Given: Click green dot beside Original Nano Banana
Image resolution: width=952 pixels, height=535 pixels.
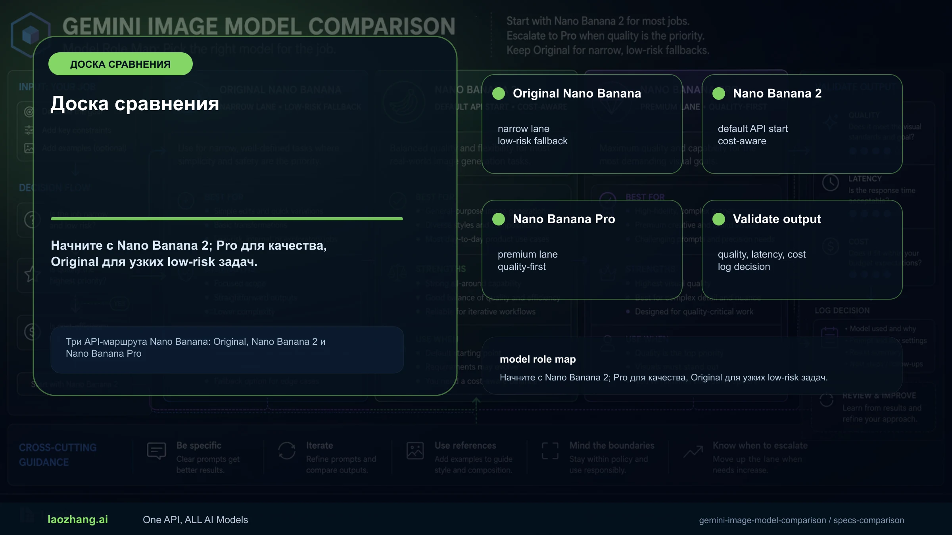Looking at the screenshot, I should tap(499, 94).
